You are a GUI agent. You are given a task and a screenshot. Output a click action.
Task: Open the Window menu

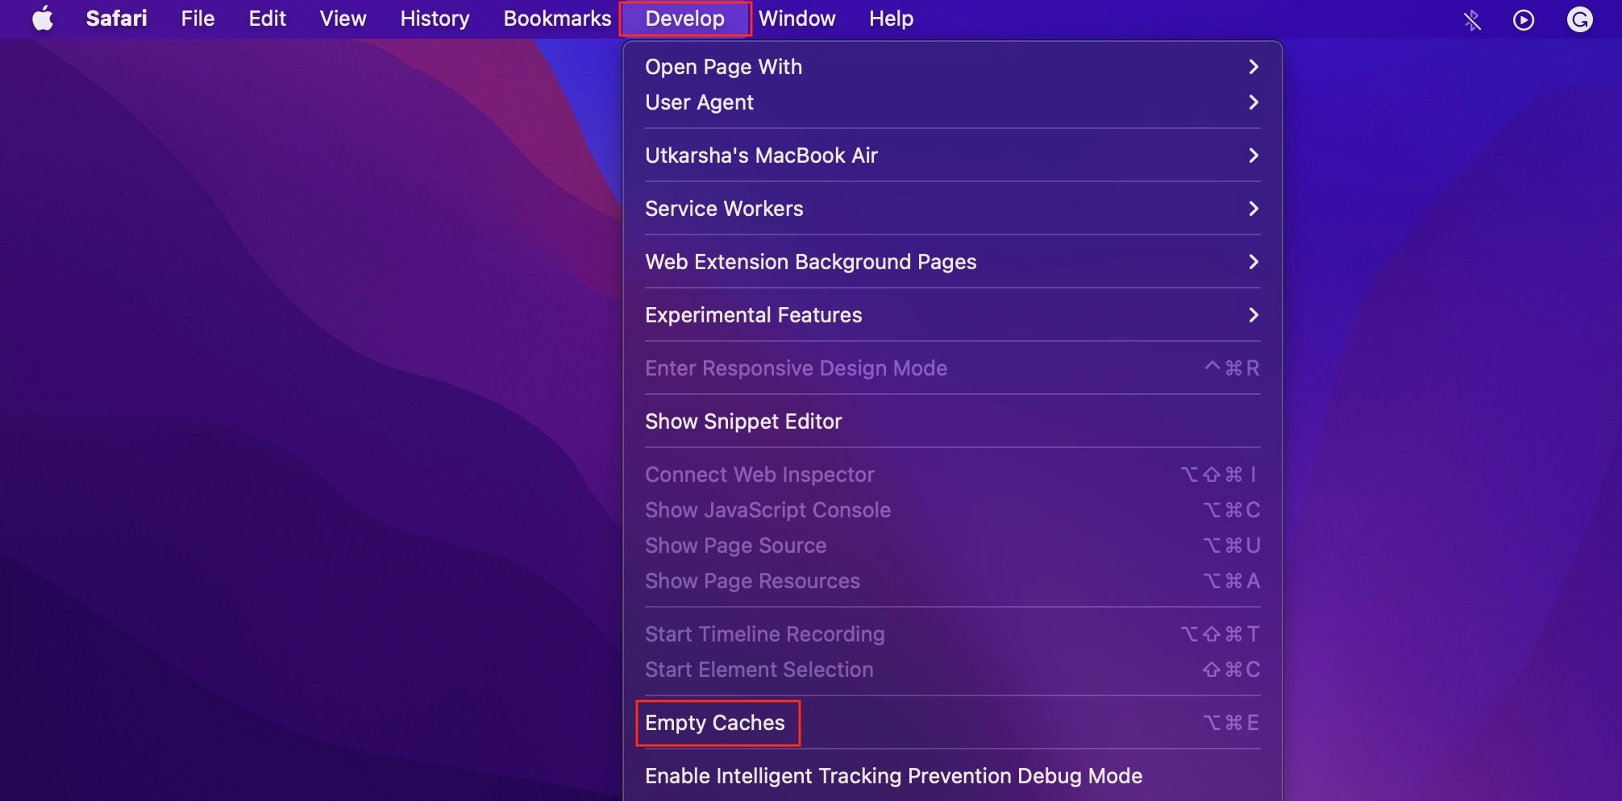796,19
